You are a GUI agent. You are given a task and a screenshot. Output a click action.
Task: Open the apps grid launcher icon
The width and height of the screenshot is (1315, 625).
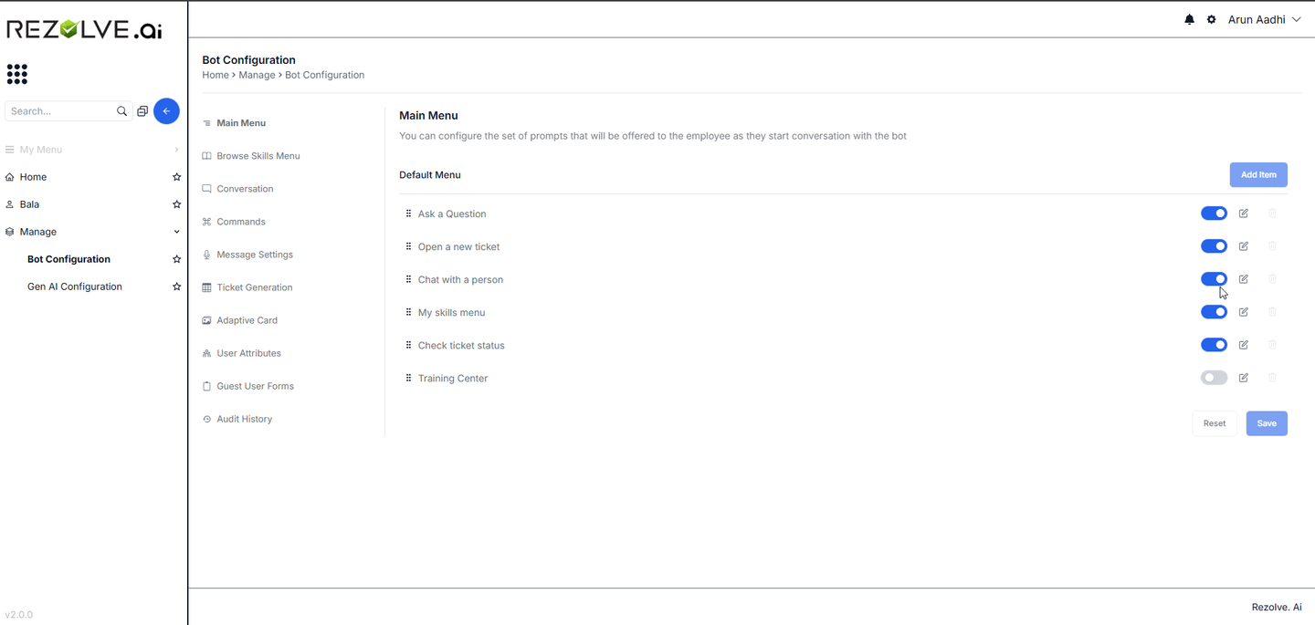17,74
